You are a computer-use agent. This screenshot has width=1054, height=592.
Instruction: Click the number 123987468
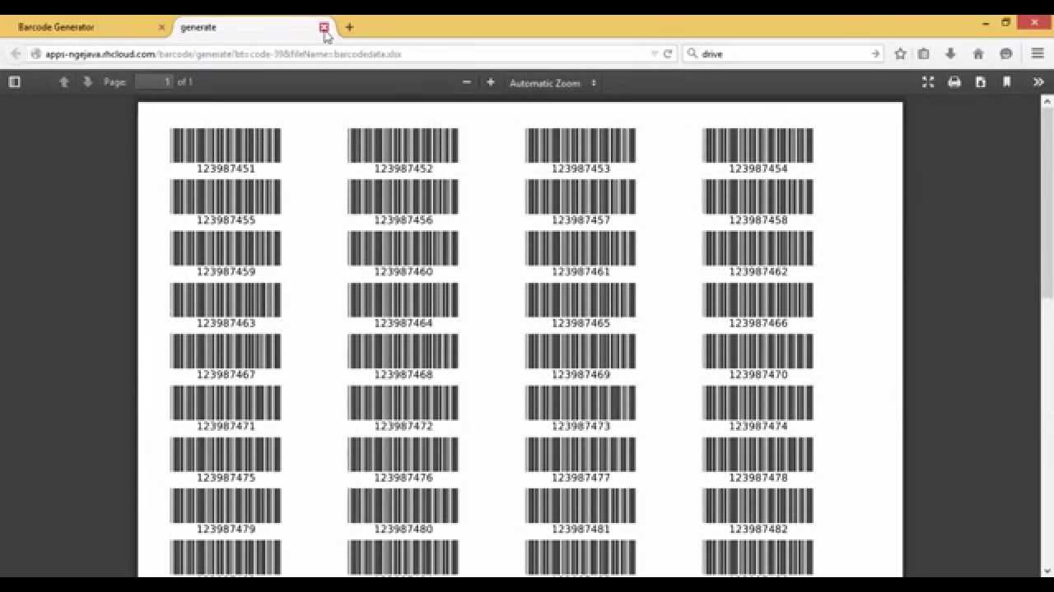[403, 374]
